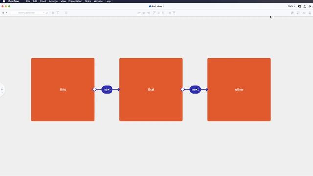The width and height of the screenshot is (313, 176).
Task: Open the Window menu
Action: (98, 1)
